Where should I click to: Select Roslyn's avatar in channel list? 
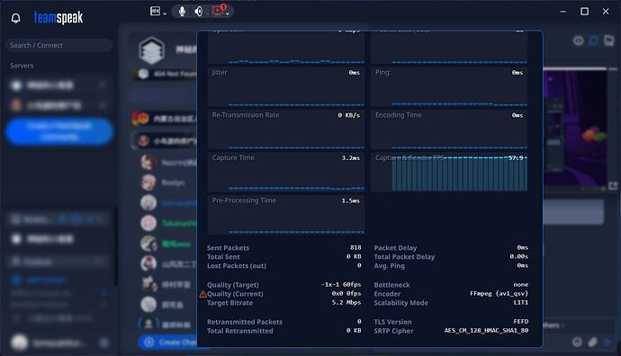pos(148,182)
